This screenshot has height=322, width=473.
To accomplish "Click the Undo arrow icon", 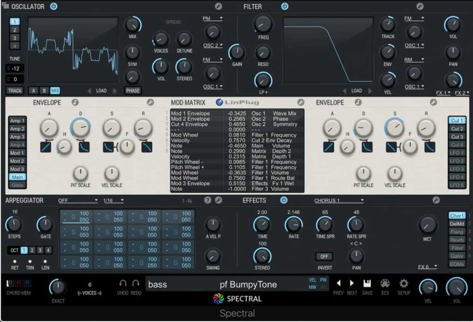I will [123, 283].
